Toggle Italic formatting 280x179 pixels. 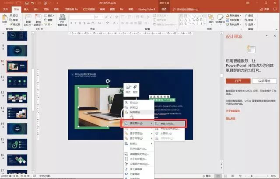tap(76, 23)
